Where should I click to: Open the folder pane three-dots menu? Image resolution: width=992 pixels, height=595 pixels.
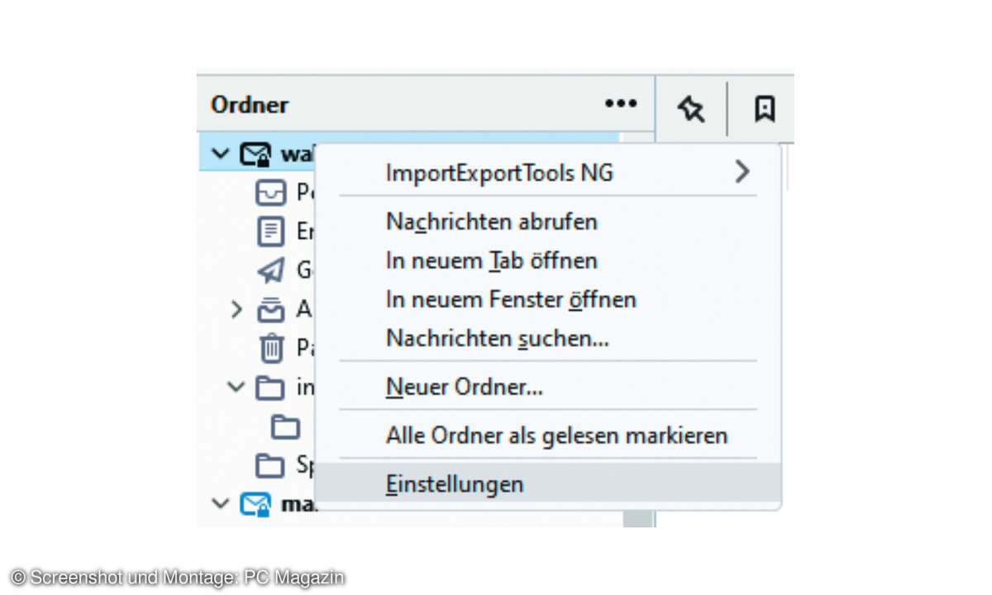pos(620,104)
